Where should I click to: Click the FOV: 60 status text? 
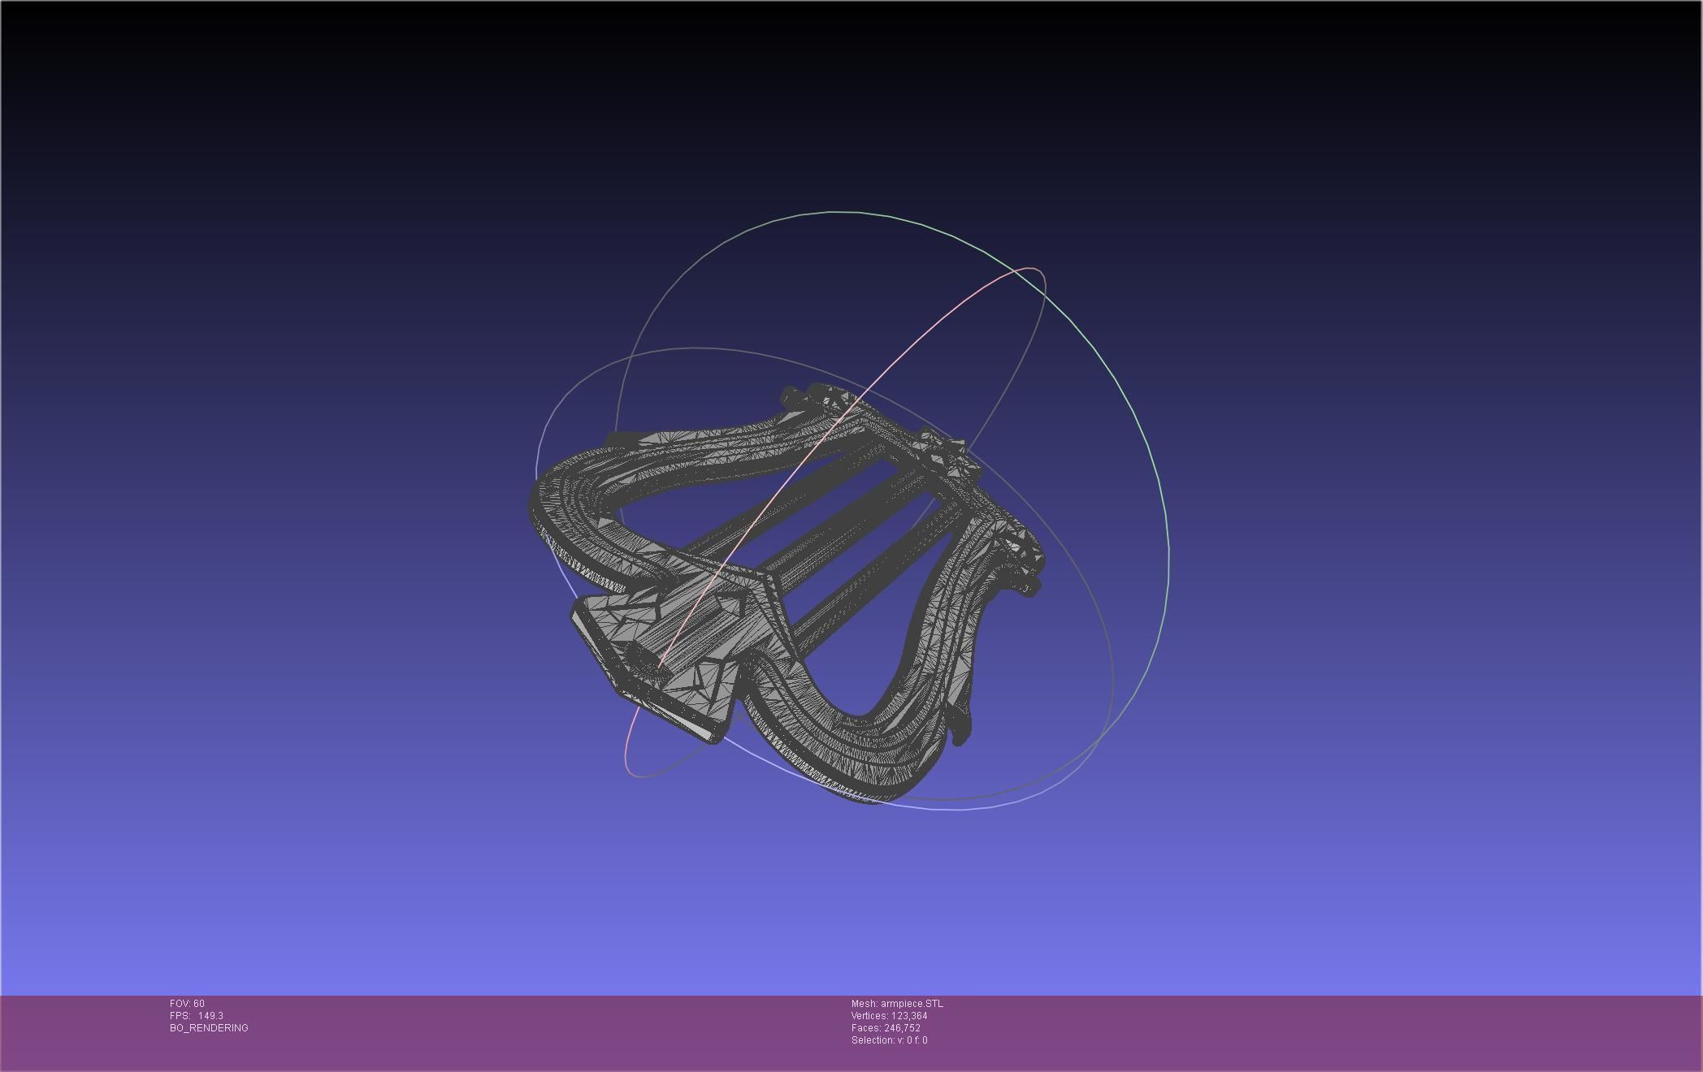[187, 1004]
